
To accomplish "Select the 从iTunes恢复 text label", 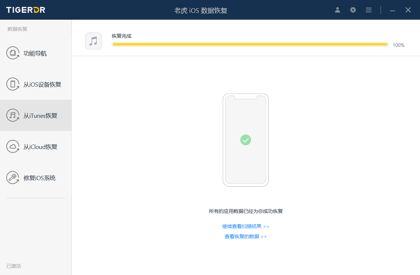I will pos(40,116).
